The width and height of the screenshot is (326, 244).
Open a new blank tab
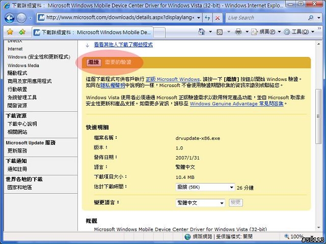pos(159,33)
